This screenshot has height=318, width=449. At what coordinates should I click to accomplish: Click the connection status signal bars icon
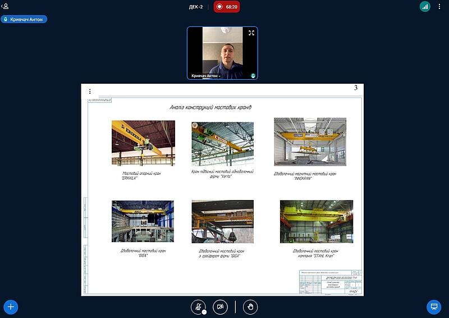click(x=425, y=7)
